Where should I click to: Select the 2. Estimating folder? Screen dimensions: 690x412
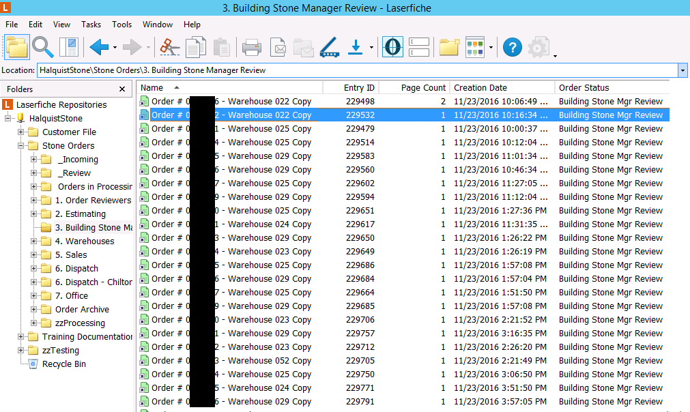coord(81,214)
